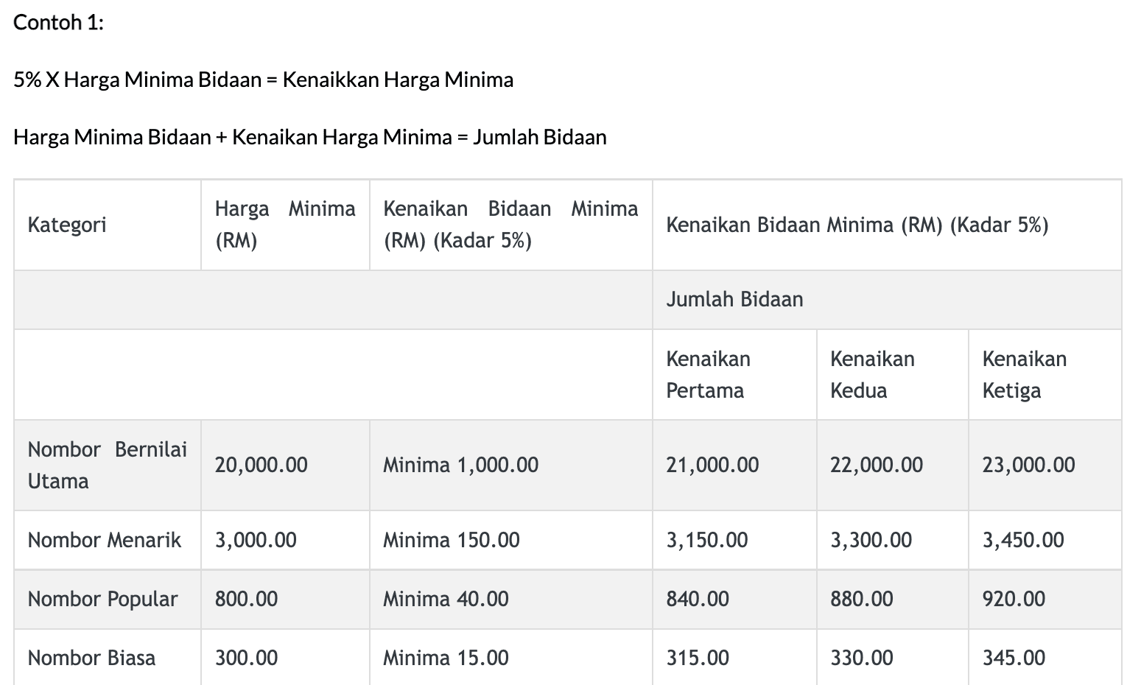This screenshot has height=685, width=1141.
Task: Select the Contoh 1 heading text
Action: (59, 22)
